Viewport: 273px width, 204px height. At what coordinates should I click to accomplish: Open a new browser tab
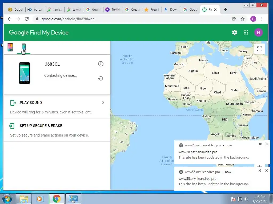tap(226, 10)
